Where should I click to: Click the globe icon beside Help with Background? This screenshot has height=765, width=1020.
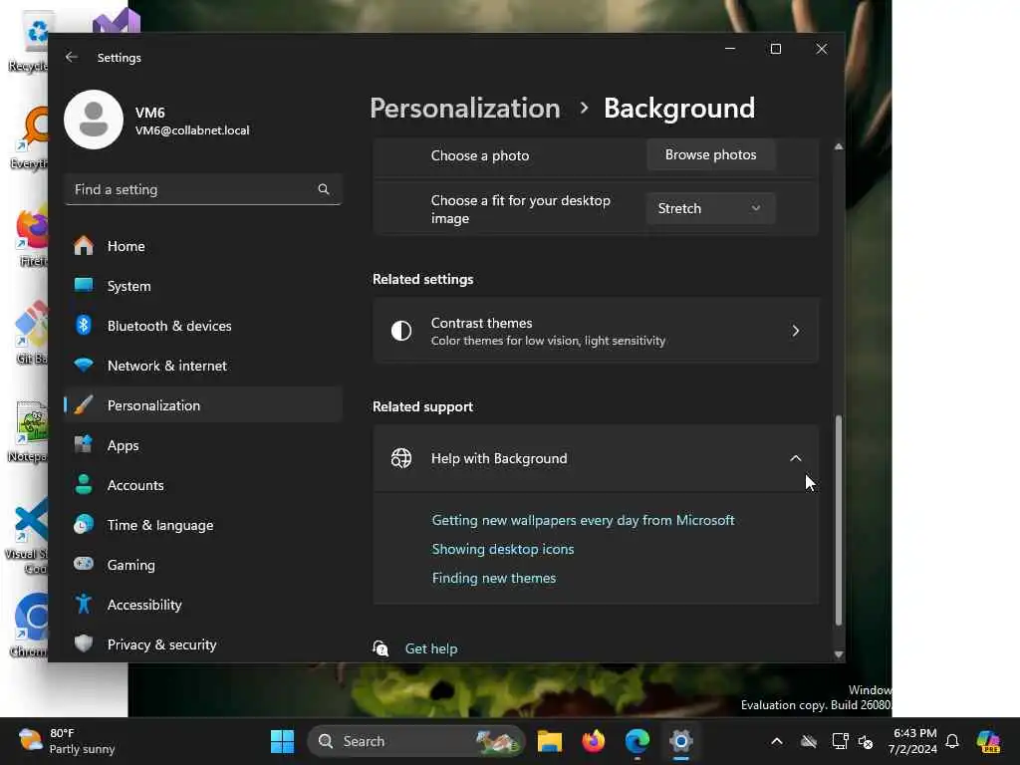(x=401, y=458)
